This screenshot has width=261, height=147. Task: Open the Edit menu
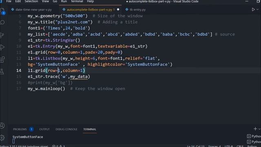point(18,1)
